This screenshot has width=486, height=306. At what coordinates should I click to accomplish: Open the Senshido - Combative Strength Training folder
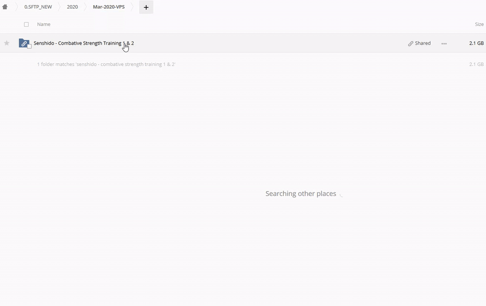tap(83, 43)
